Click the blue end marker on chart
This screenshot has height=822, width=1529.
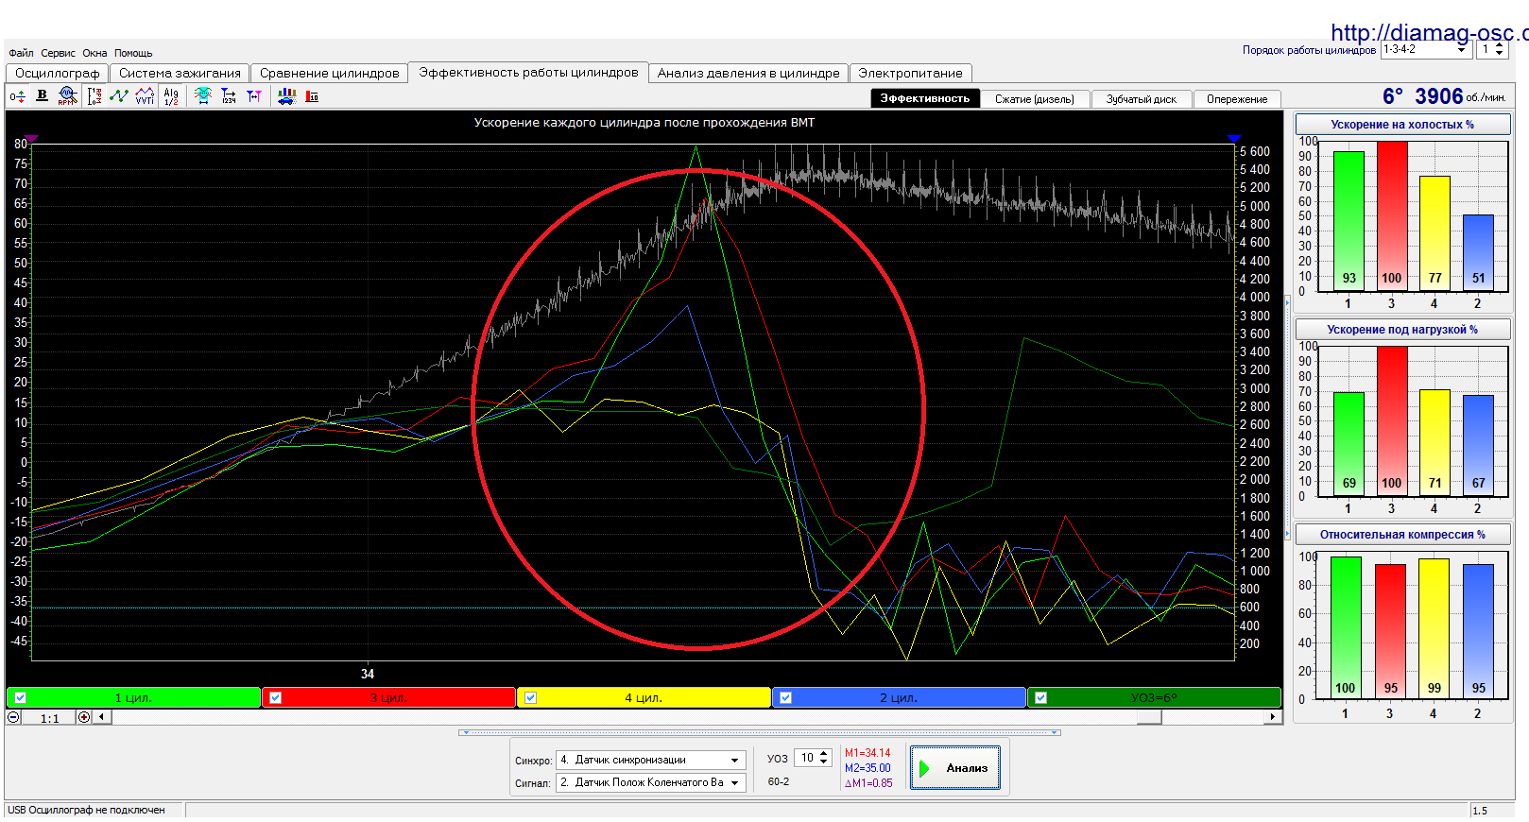coord(1234,139)
